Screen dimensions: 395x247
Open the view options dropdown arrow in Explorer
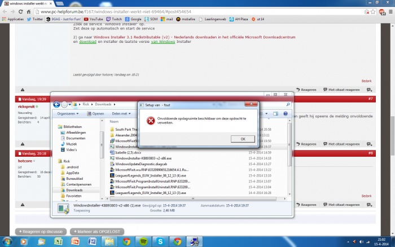pos(266,113)
